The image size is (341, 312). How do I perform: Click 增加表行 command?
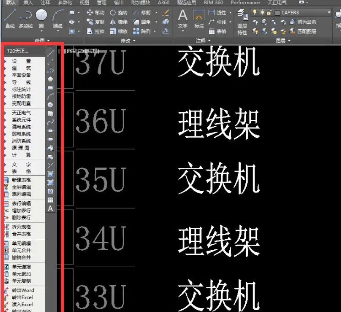point(22,210)
